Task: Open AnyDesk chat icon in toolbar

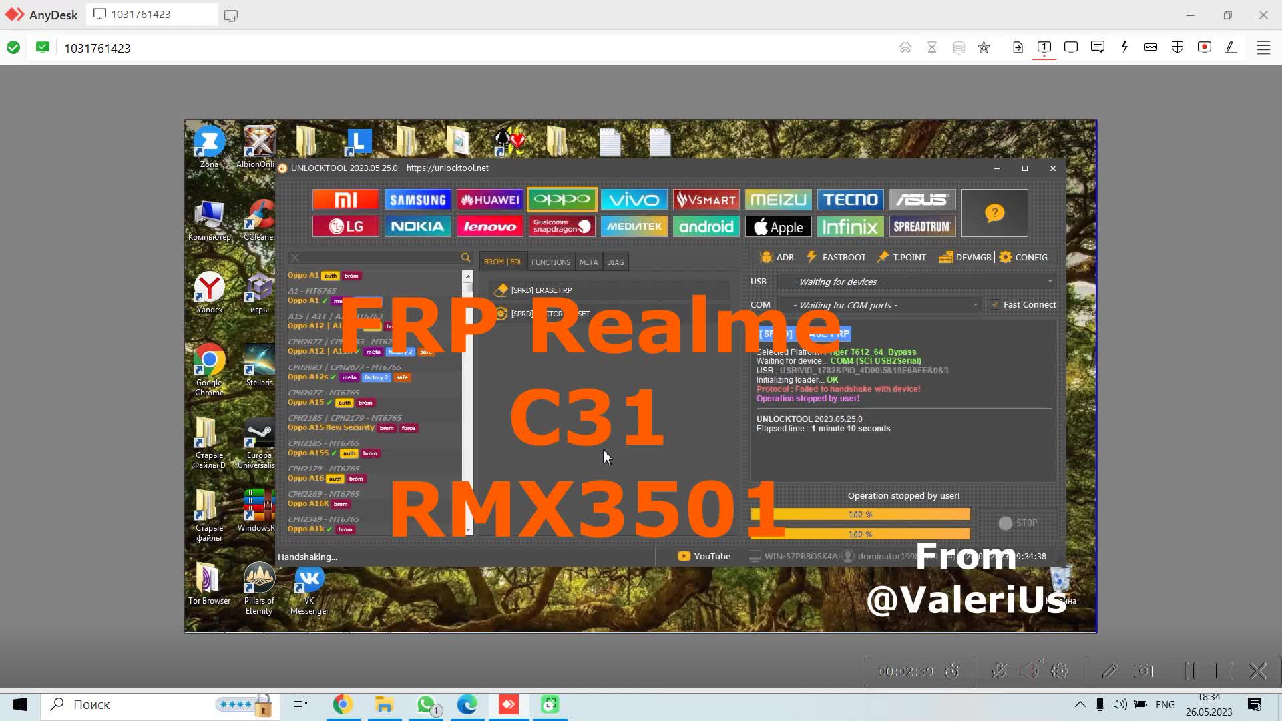Action: tap(1097, 47)
